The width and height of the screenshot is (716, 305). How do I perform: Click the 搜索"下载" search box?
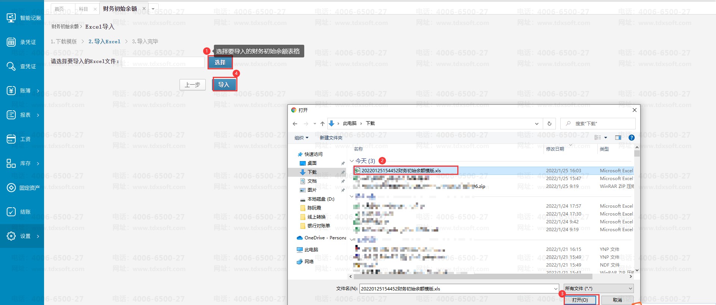click(x=598, y=123)
